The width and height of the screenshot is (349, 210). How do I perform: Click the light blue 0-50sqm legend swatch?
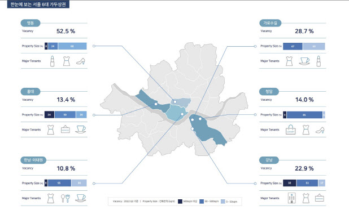[x=223, y=202]
